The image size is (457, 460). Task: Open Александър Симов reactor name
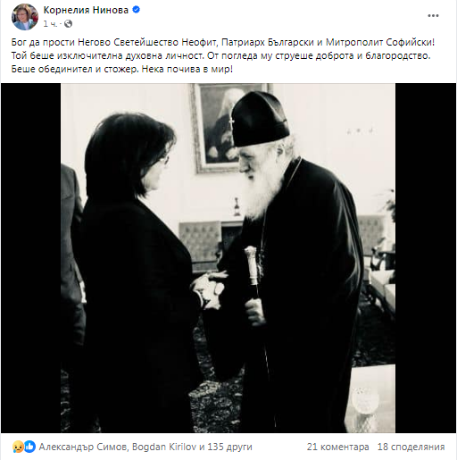pyautogui.click(x=83, y=447)
